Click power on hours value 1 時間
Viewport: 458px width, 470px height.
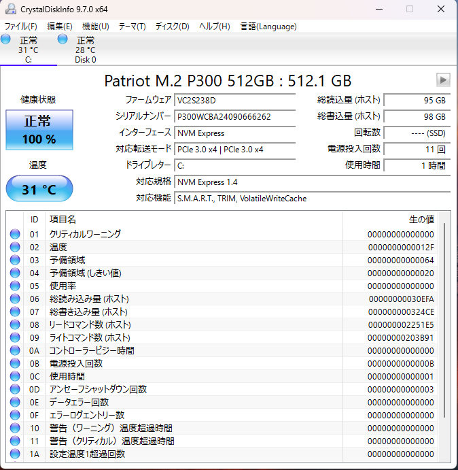417,165
